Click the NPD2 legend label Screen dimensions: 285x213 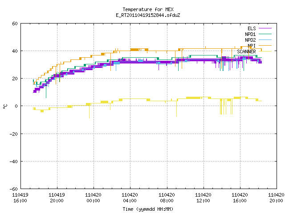coord(250,40)
